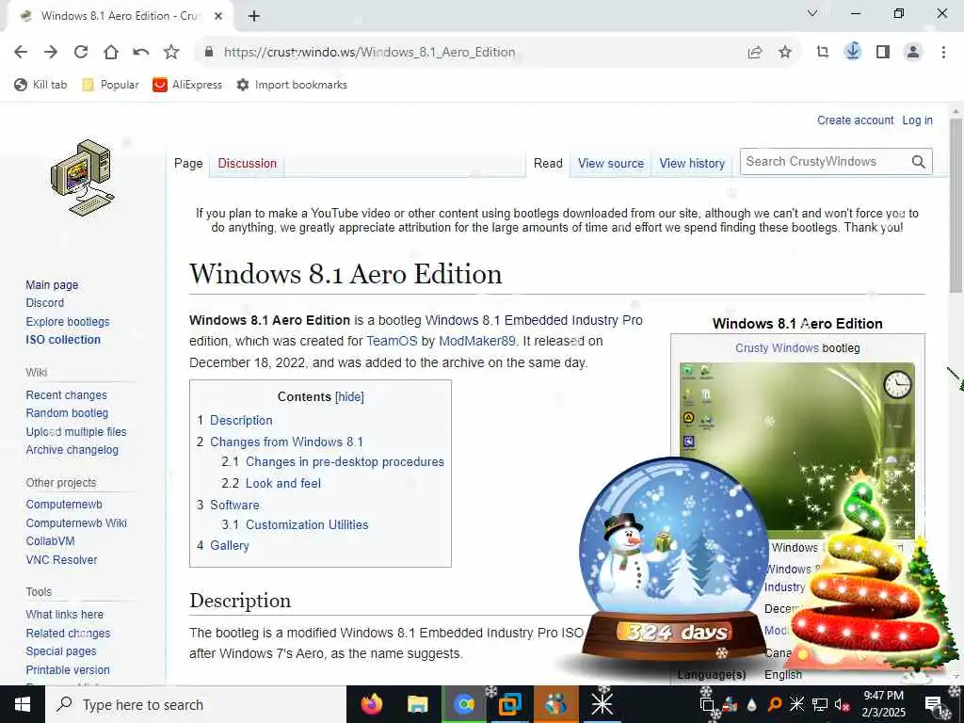Screen dimensions: 964x723
Task: Open the Windows Start button
Action: coord(23,704)
